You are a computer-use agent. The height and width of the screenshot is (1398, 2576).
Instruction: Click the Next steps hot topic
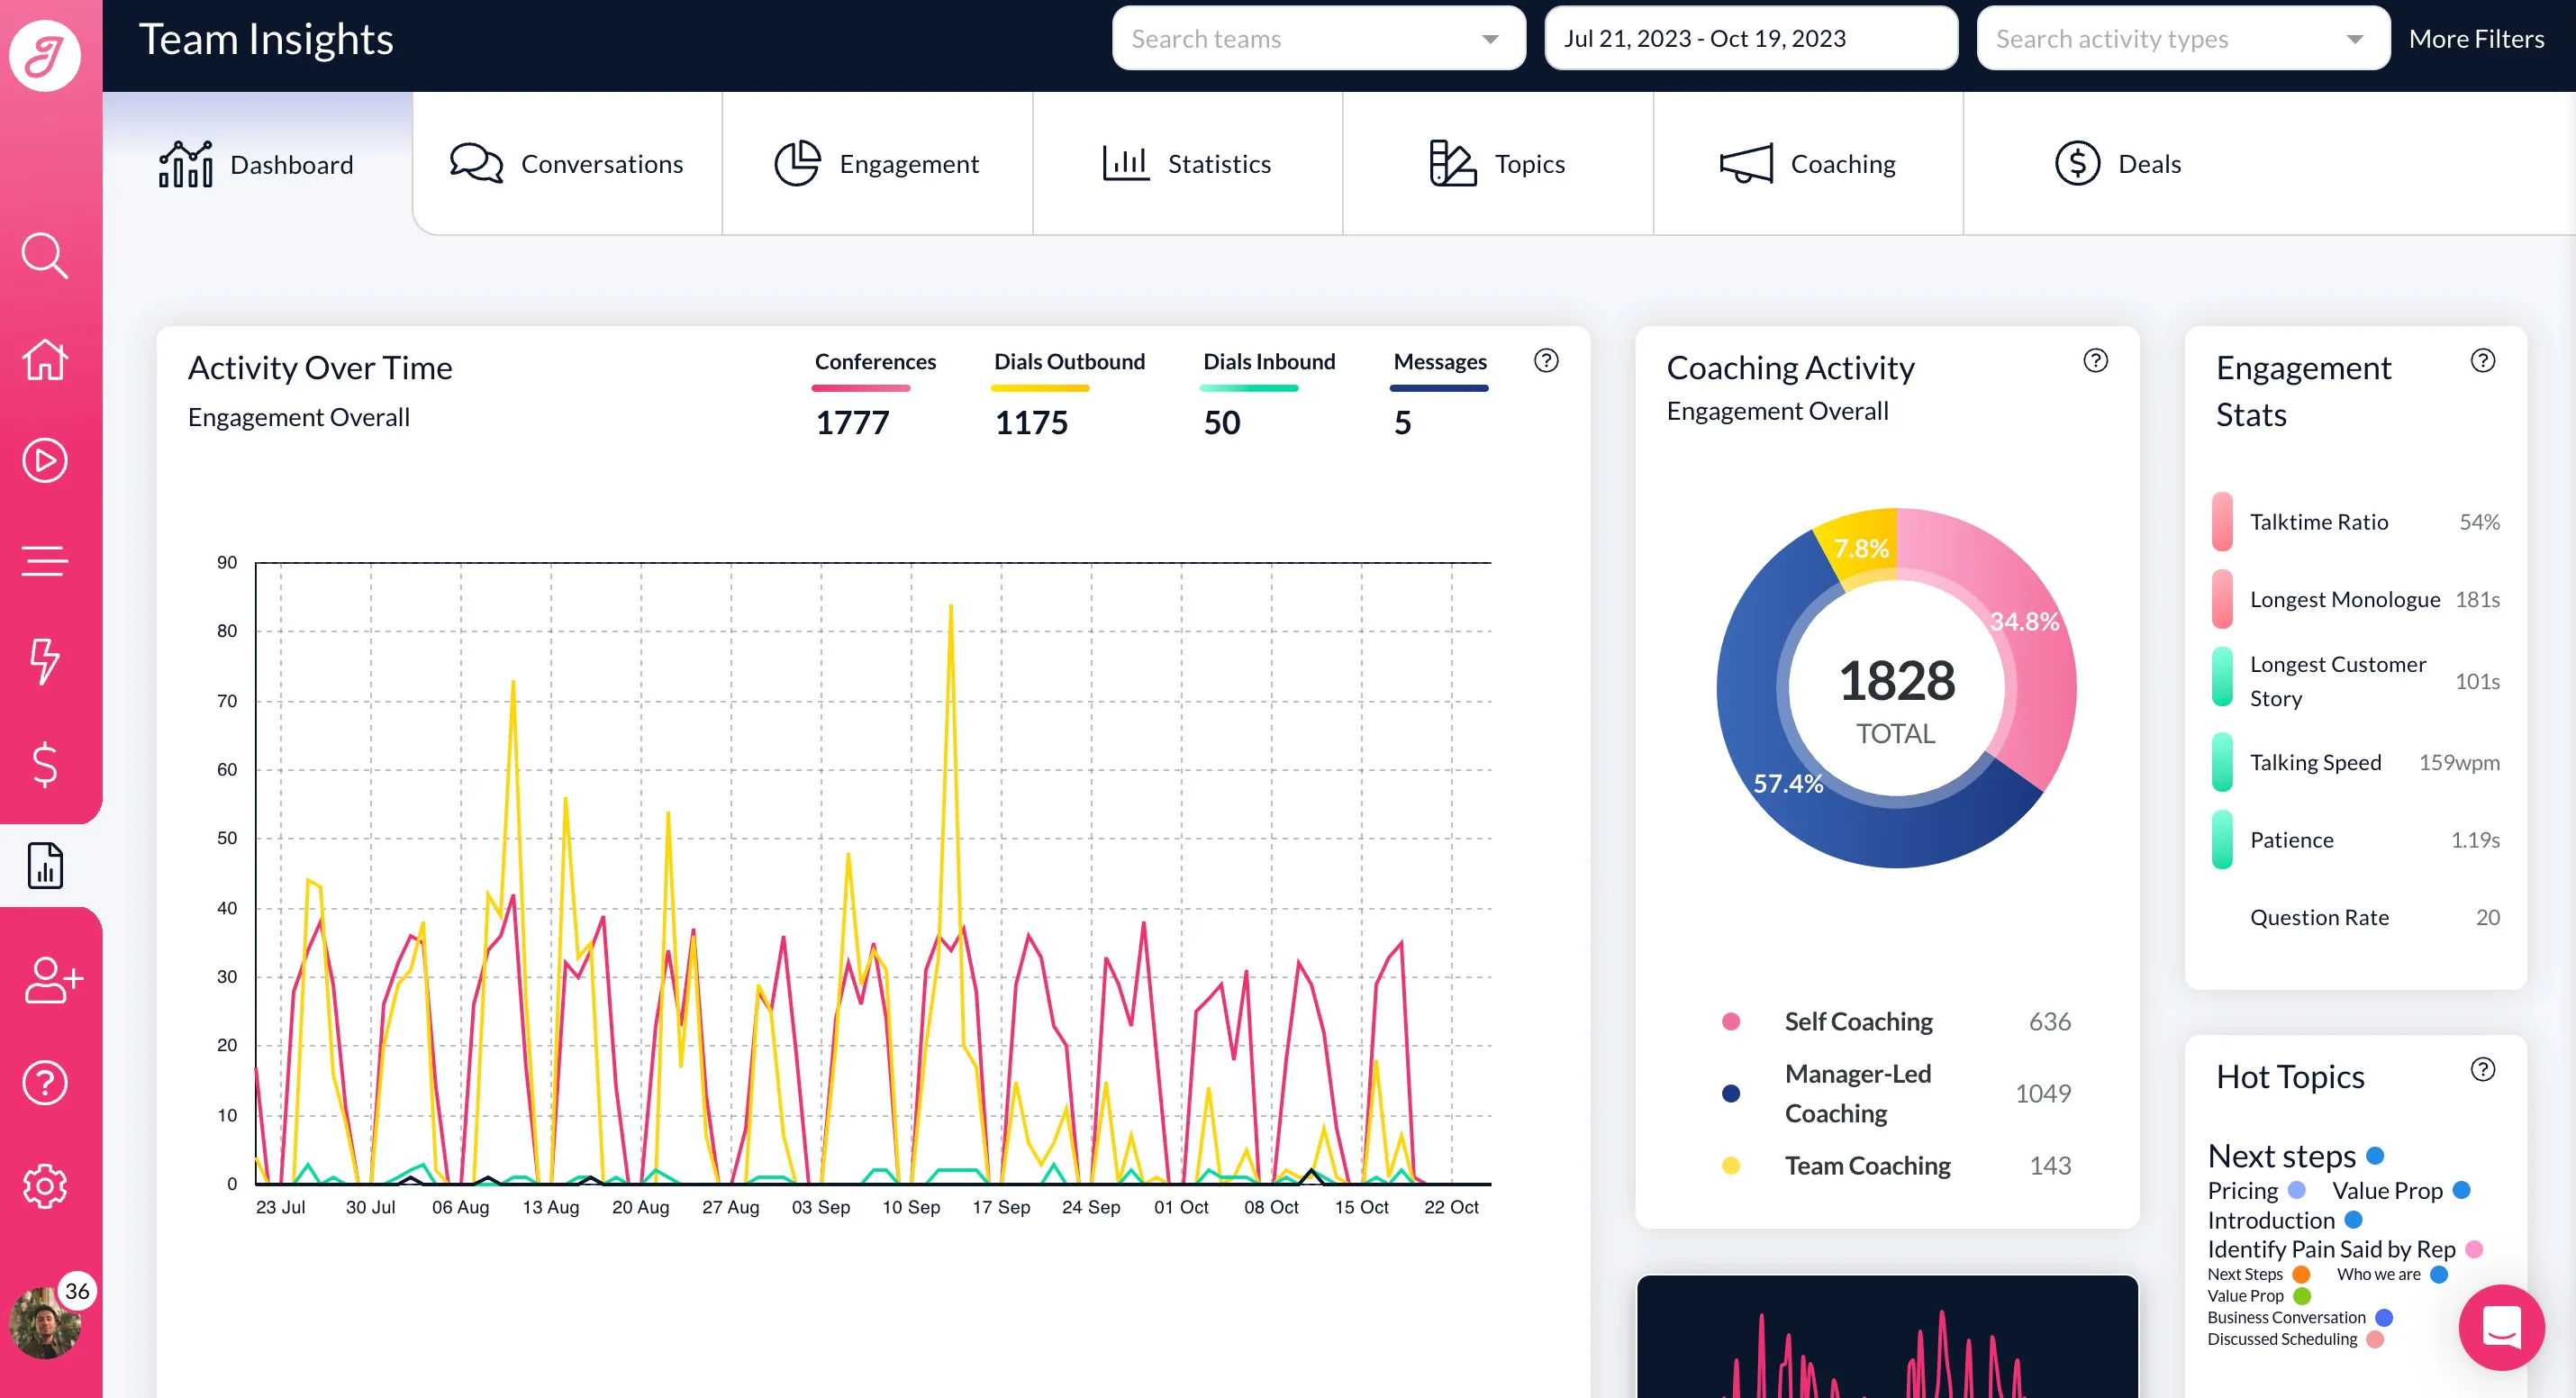coord(2281,1155)
